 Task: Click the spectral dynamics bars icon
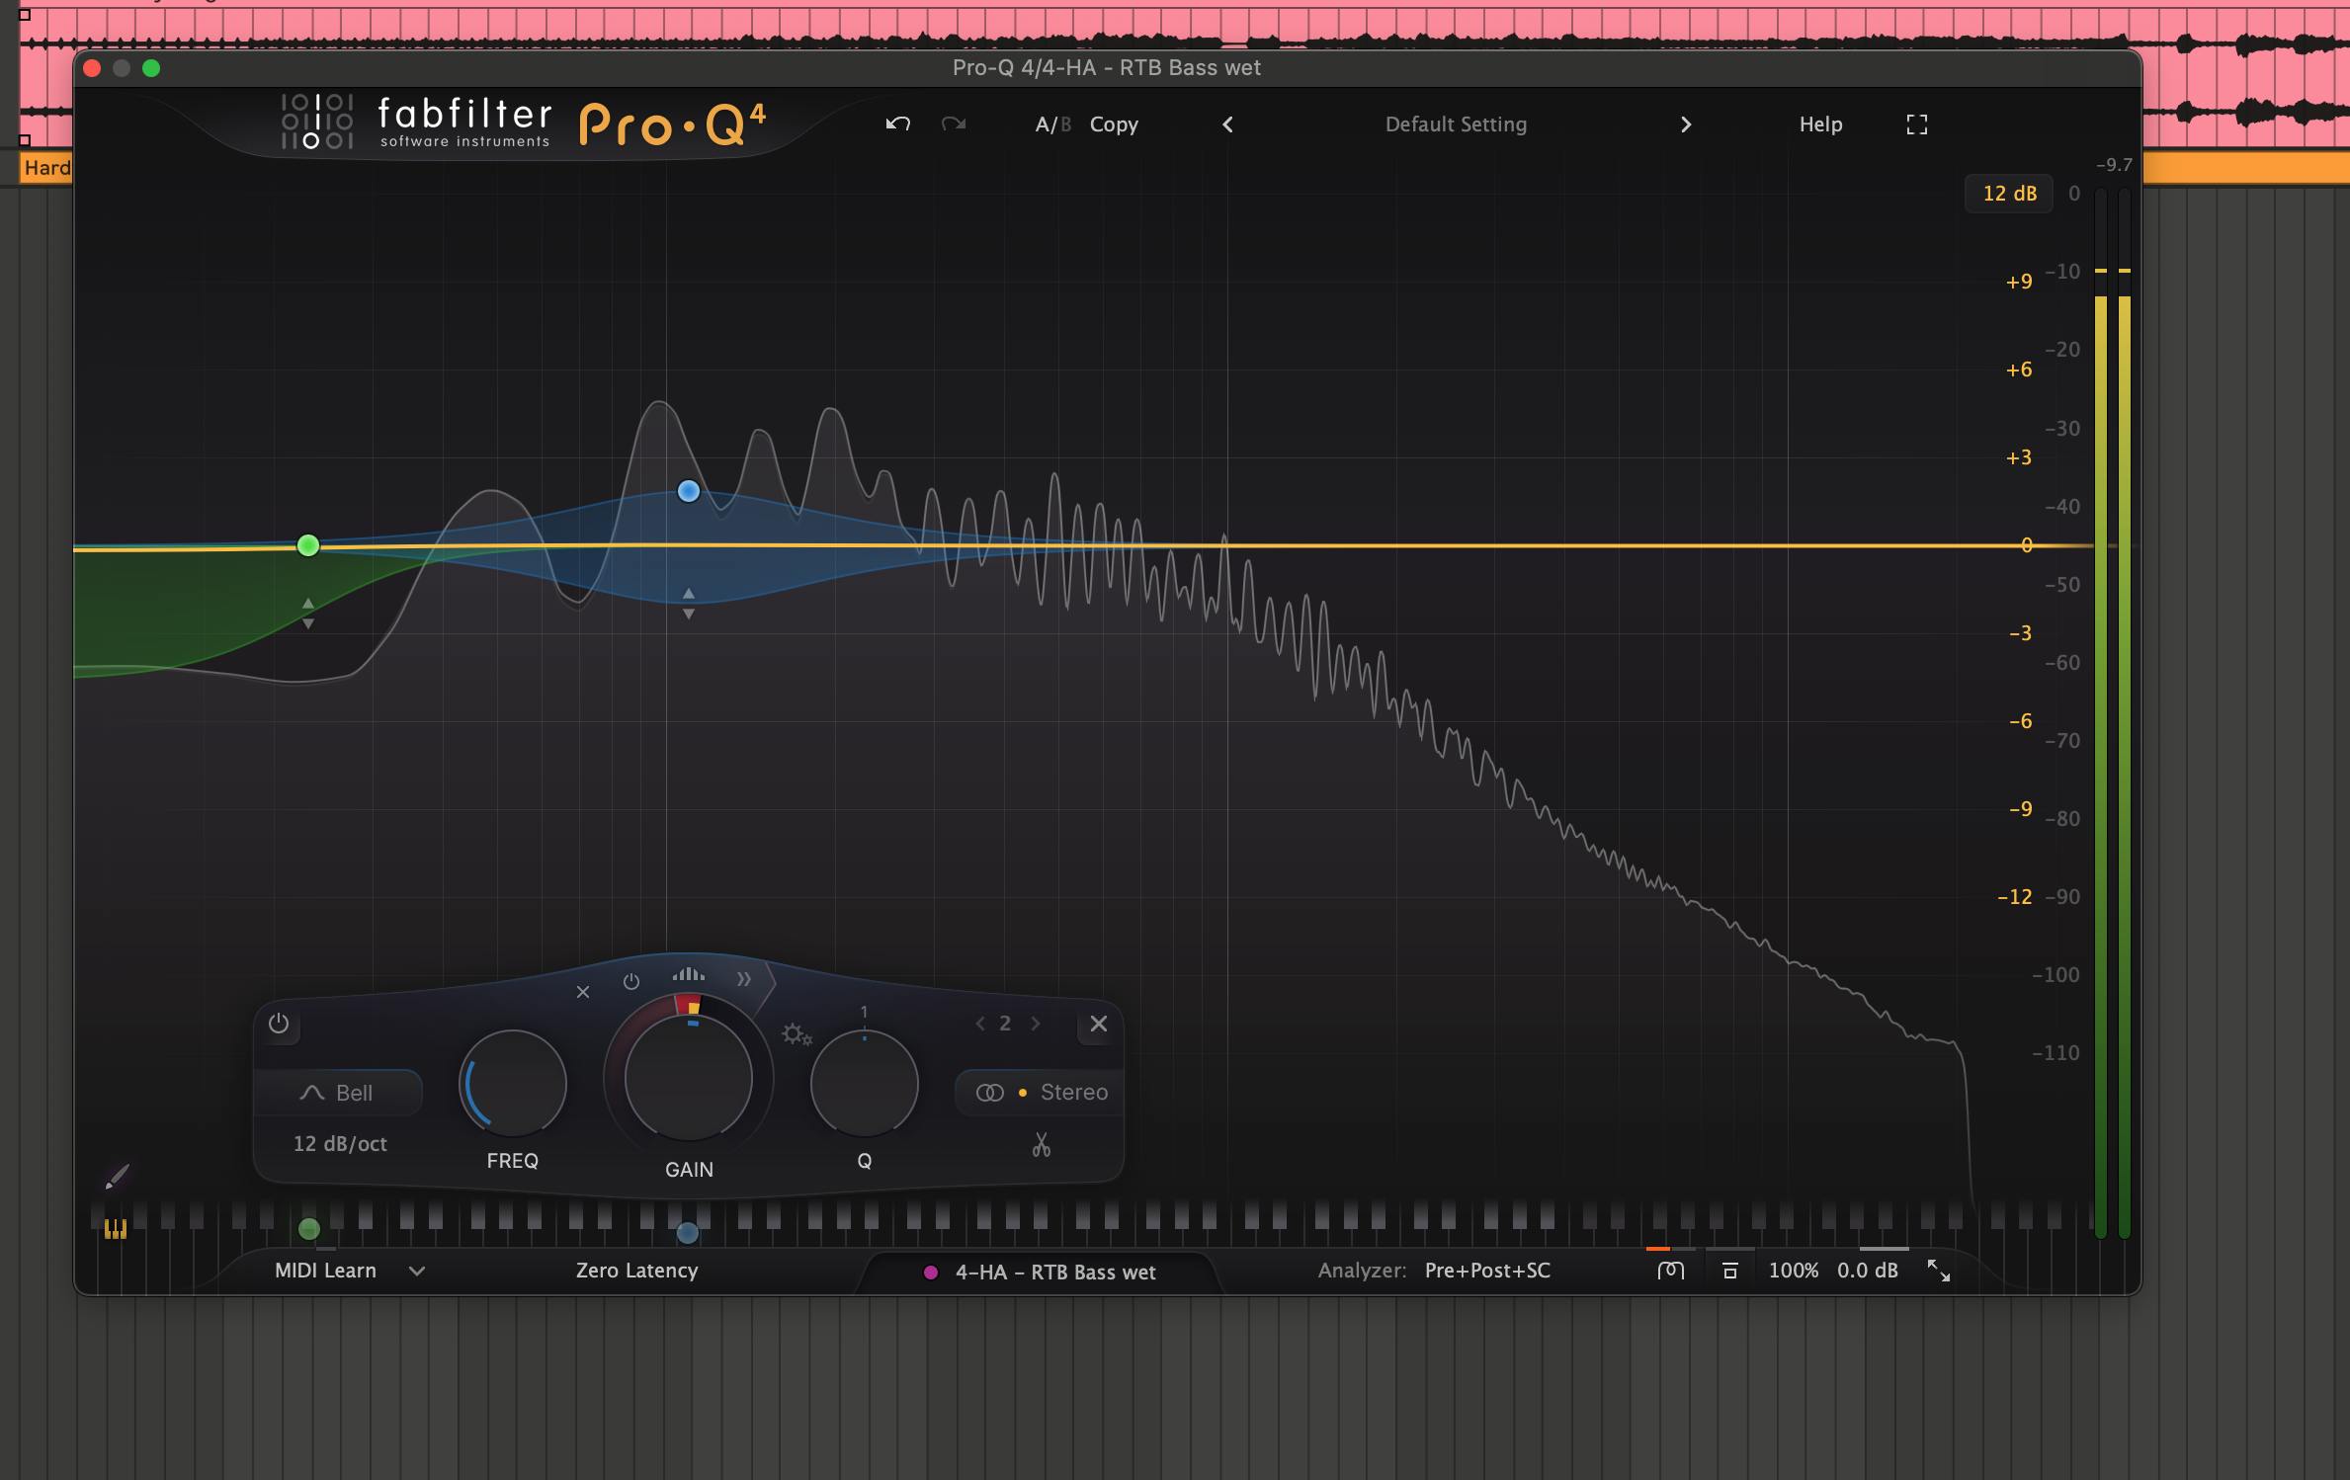tap(688, 976)
